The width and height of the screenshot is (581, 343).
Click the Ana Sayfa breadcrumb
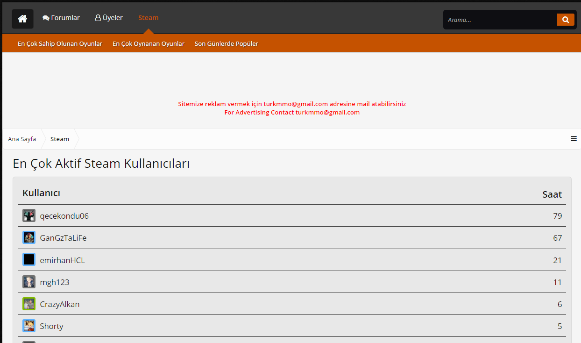click(x=22, y=139)
